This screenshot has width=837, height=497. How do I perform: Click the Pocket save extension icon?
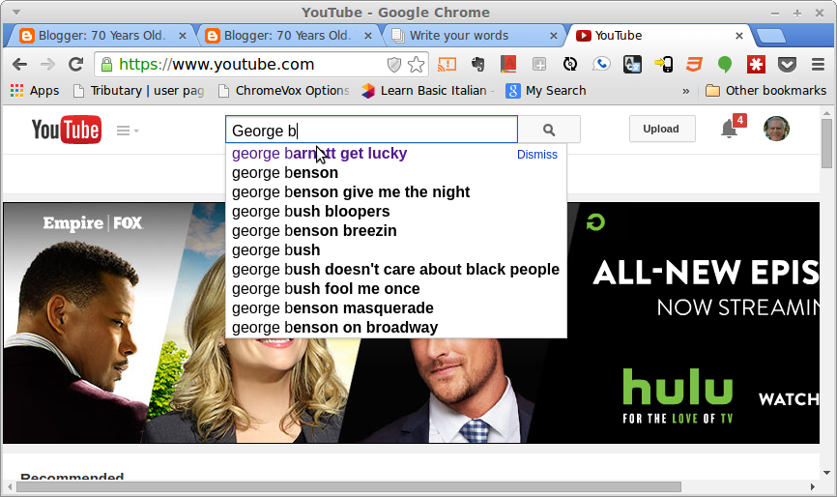pyautogui.click(x=787, y=65)
